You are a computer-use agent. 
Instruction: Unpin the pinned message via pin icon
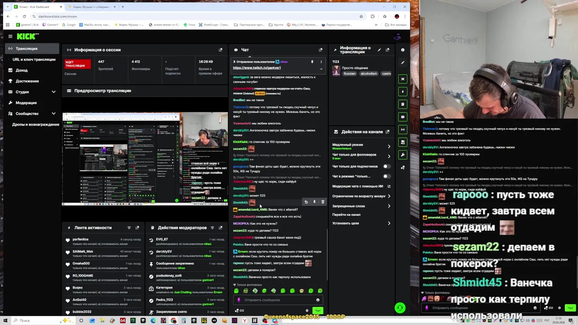312,62
